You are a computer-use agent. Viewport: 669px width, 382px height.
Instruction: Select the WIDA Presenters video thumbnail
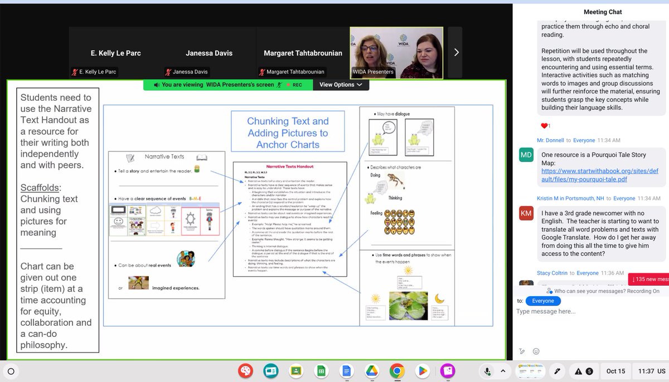click(x=396, y=52)
